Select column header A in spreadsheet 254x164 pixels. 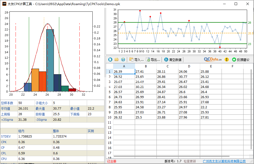(124, 66)
